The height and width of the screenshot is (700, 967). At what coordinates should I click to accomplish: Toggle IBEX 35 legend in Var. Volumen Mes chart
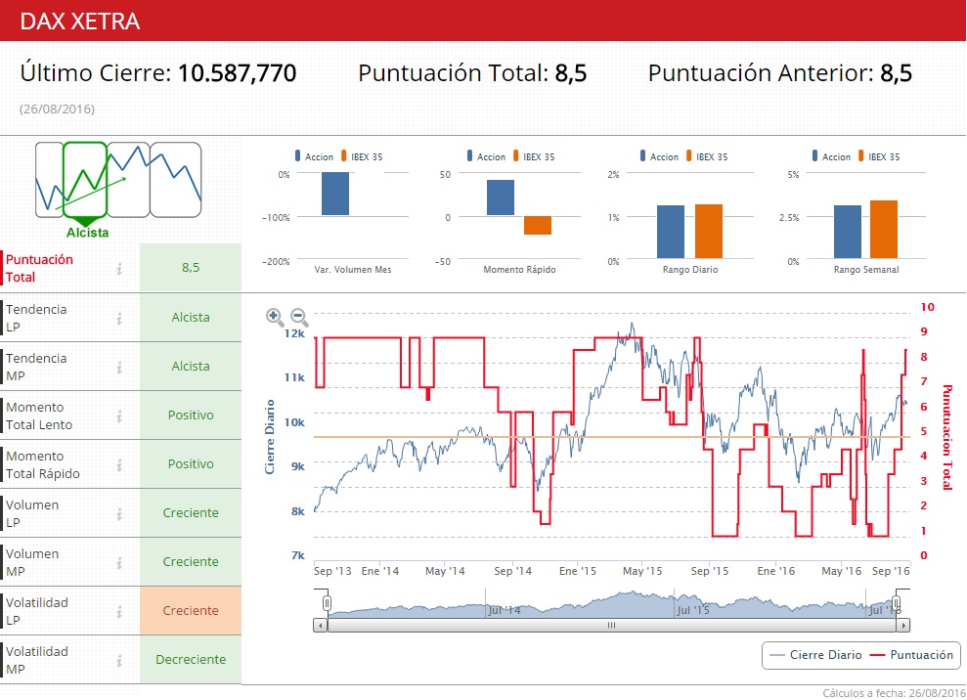(x=362, y=156)
